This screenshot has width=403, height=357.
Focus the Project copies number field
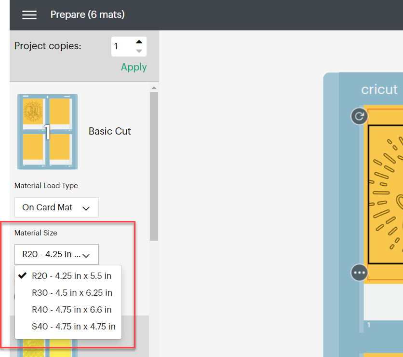(122, 47)
